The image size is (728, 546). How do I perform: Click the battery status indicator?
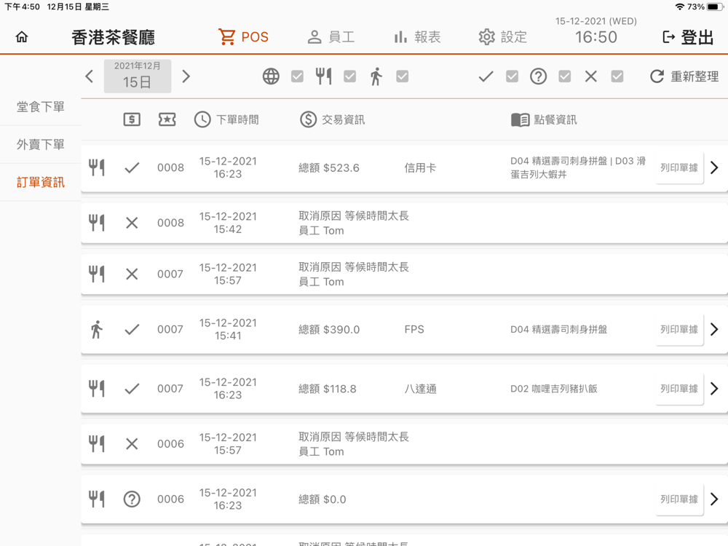click(x=715, y=7)
